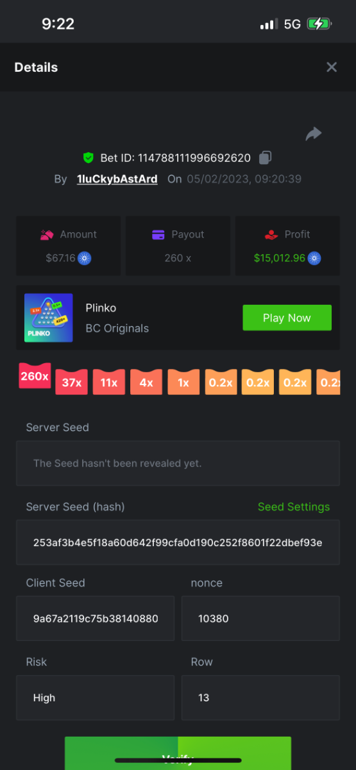
Task: Close the Details panel
Action: [332, 67]
